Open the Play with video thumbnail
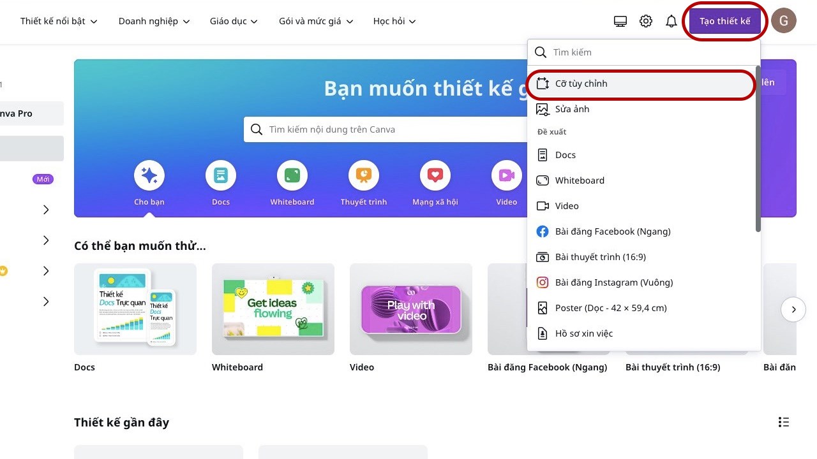This screenshot has height=459, width=817. pos(411,309)
